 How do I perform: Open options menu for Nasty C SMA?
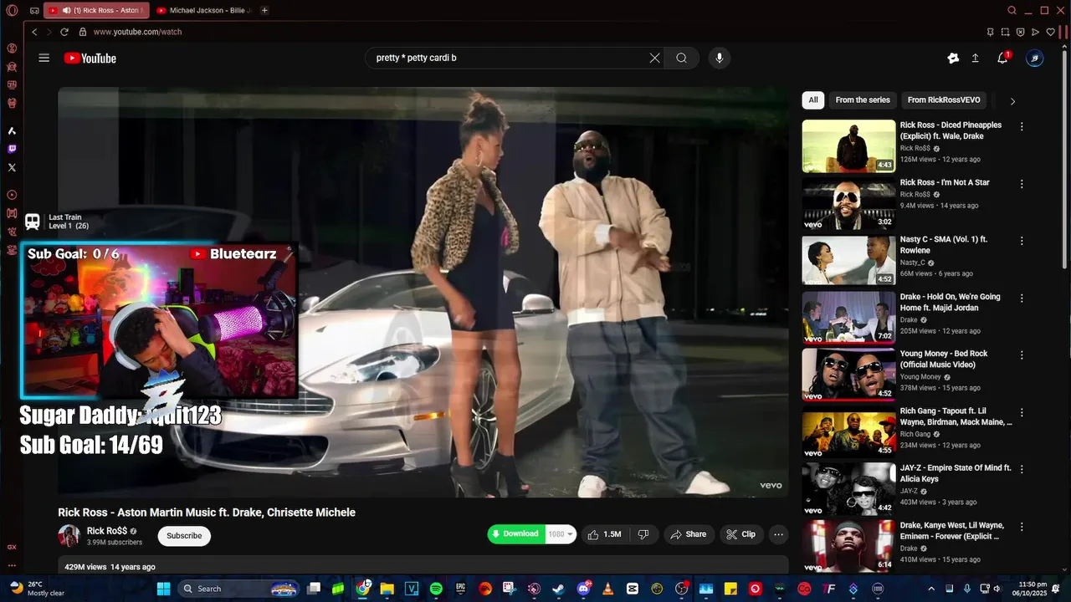click(x=1022, y=241)
